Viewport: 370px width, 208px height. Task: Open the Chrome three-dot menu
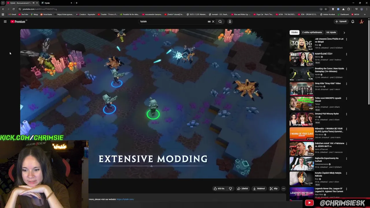pos(367,9)
